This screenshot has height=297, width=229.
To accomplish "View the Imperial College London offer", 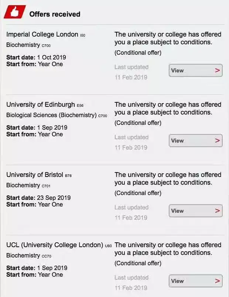I will pyautogui.click(x=195, y=70).
